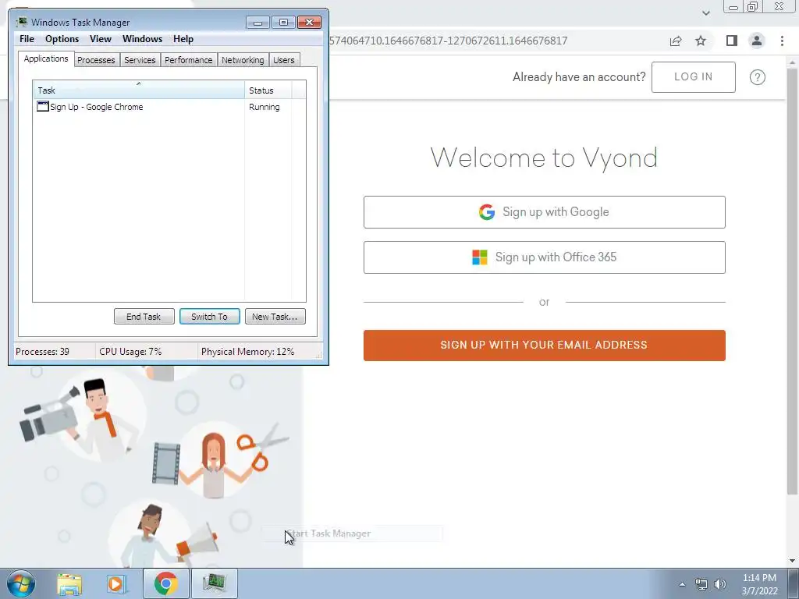Open Chrome tab search chevron

(705, 12)
